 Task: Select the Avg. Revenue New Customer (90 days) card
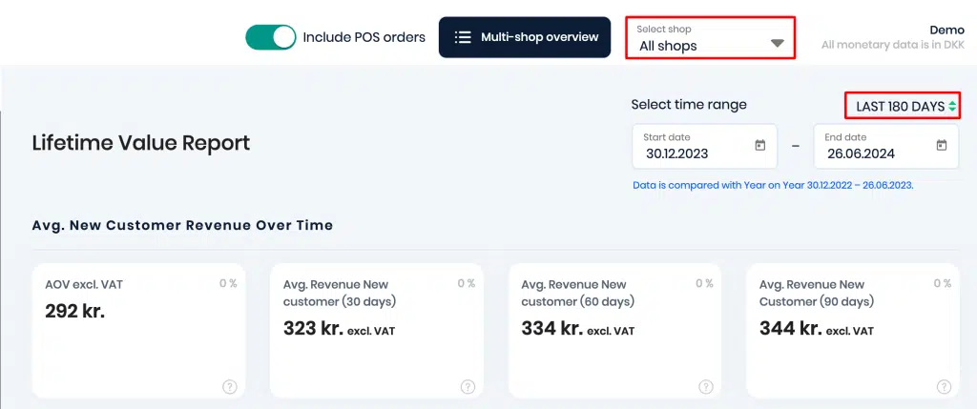pos(852,331)
